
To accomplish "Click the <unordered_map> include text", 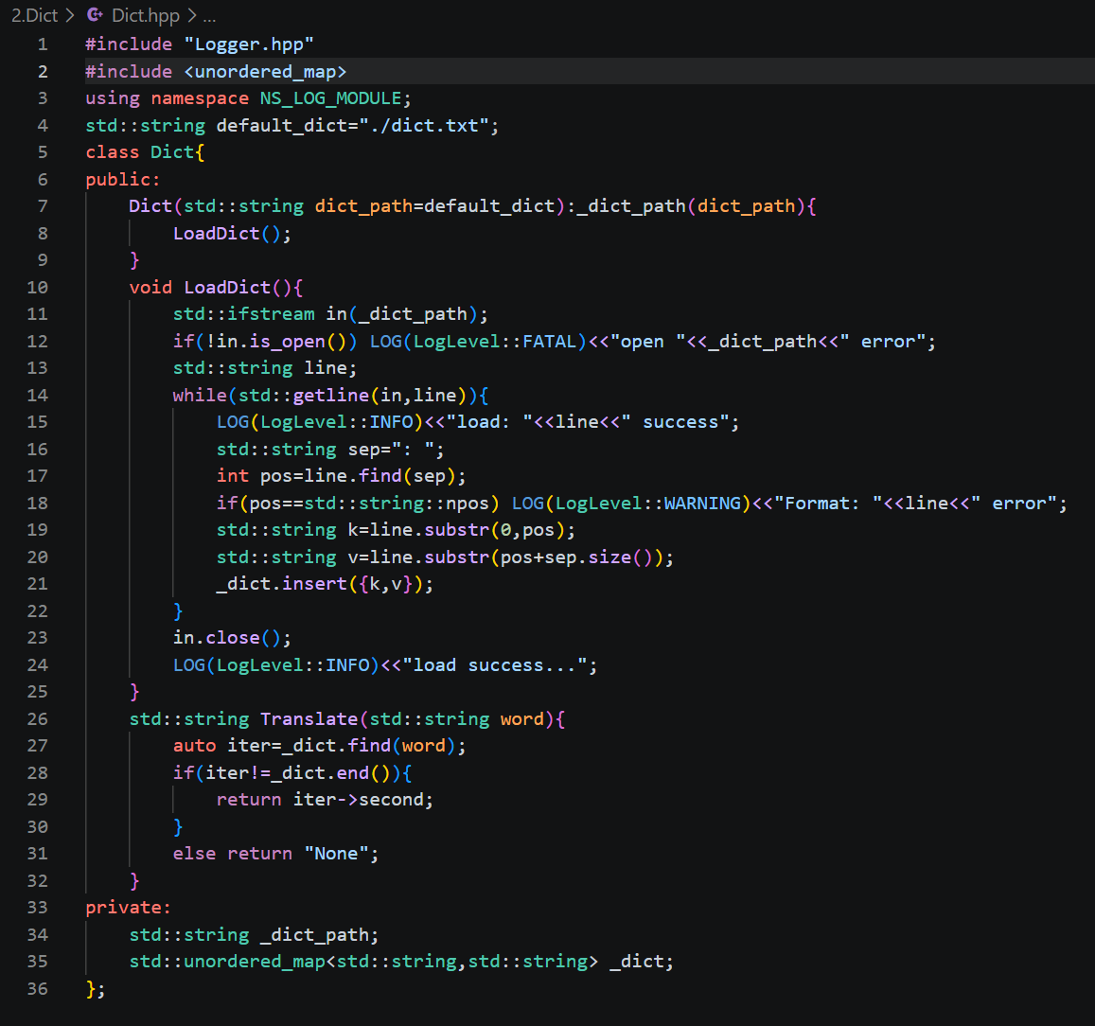I will [x=265, y=72].
